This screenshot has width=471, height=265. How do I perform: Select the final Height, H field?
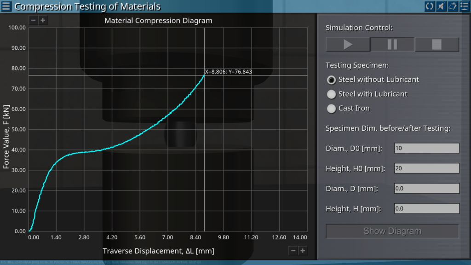pos(427,209)
